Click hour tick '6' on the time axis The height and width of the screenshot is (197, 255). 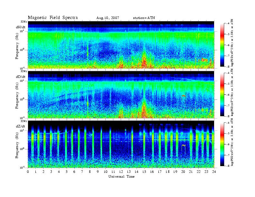[x=74, y=172]
